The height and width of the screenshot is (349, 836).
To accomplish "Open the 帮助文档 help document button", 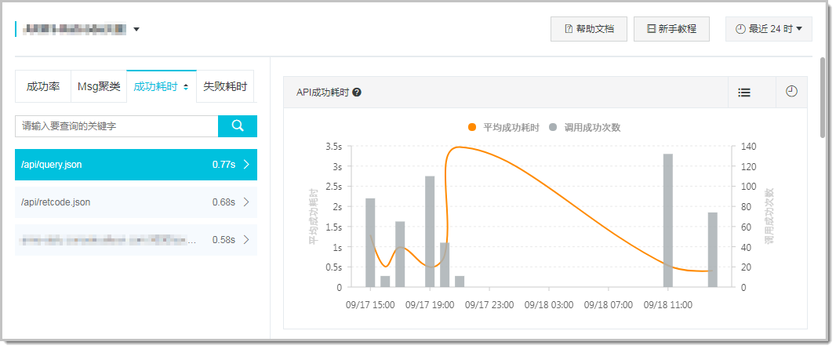I will click(x=589, y=29).
